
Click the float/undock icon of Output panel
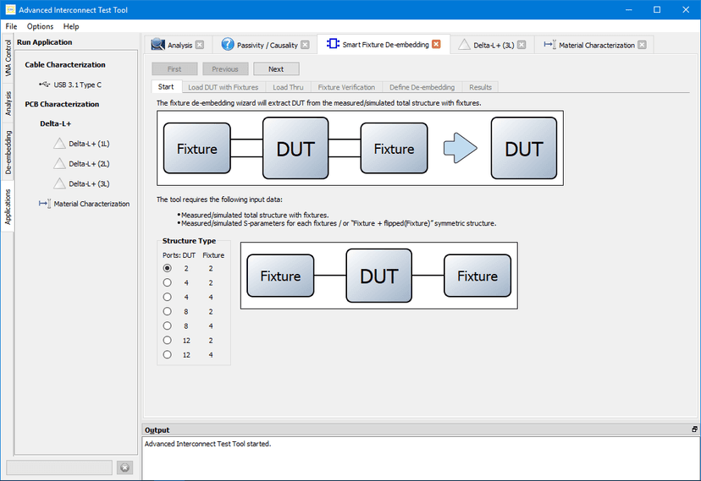694,429
